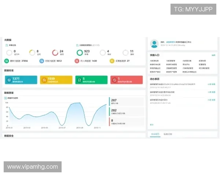Open the first tab below the to-do list
This screenshot has height=176, width=220.
pyautogui.click(x=155, y=134)
